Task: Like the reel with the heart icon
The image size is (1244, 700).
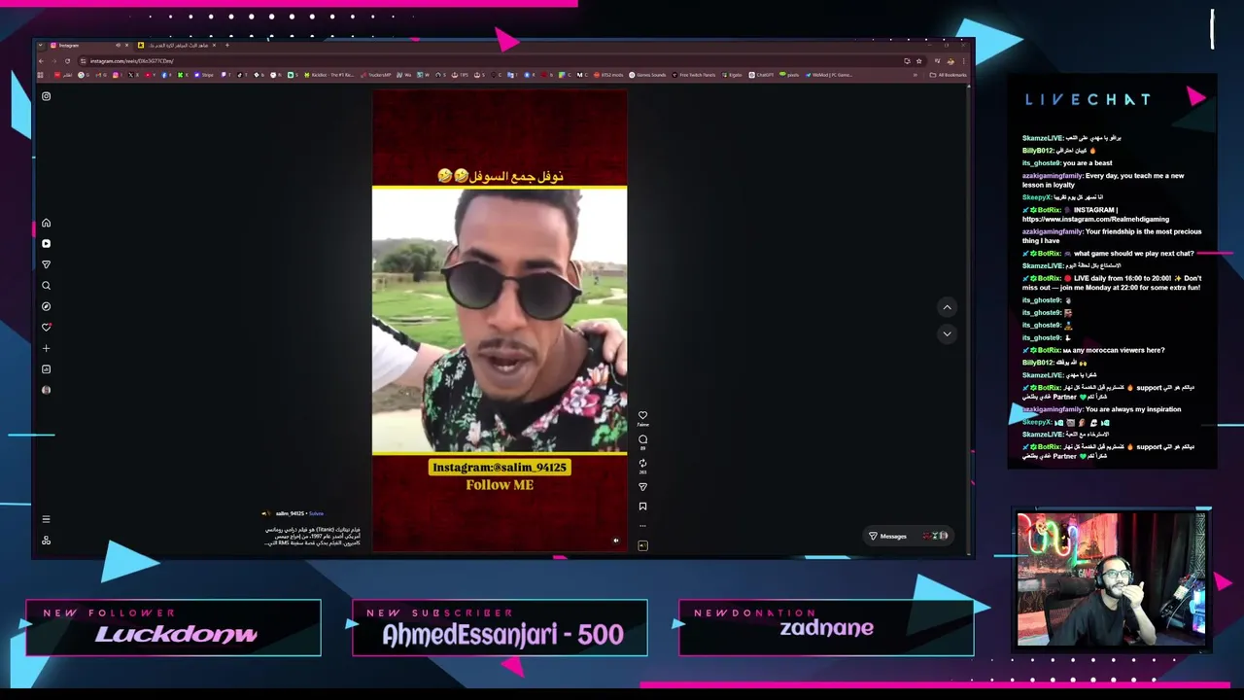Action: 642,415
